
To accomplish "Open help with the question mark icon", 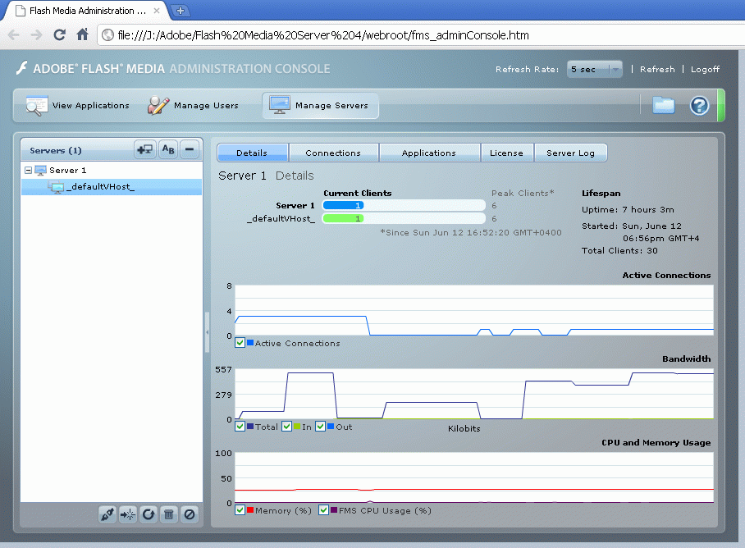I will 699,106.
